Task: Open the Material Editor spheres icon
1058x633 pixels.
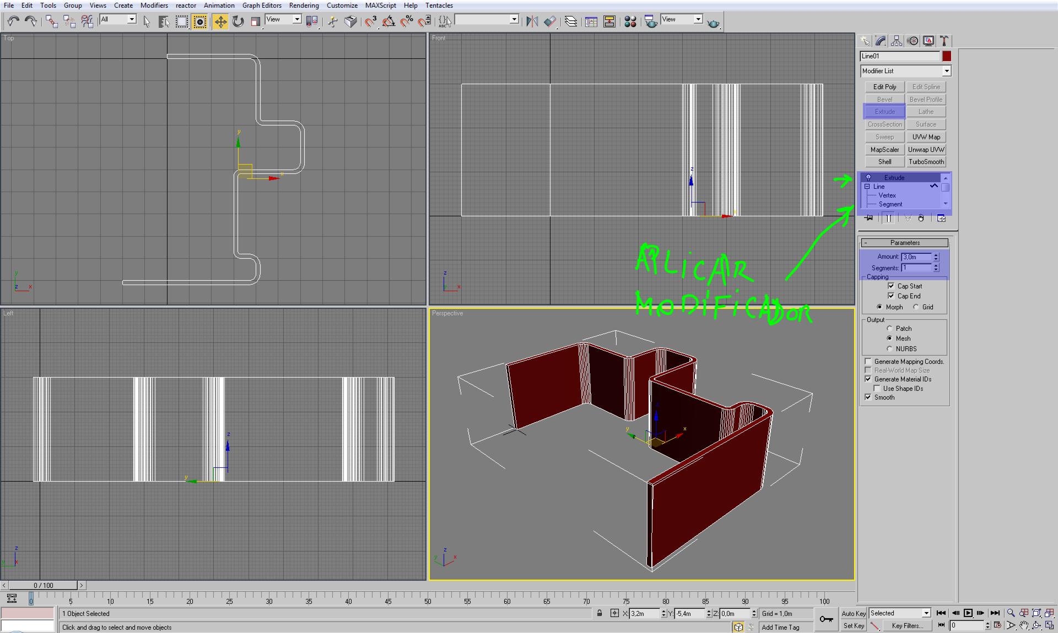Action: tap(630, 21)
